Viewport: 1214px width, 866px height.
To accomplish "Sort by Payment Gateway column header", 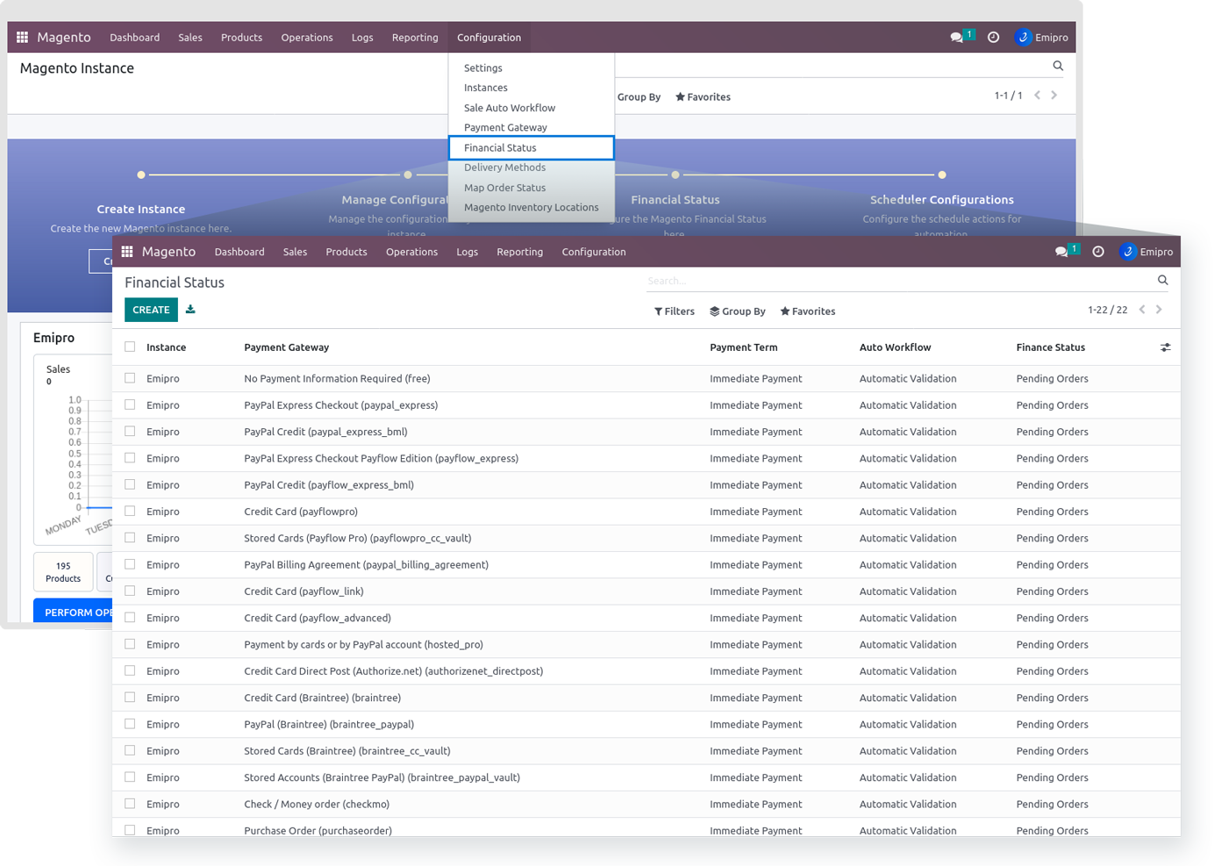I will 286,347.
